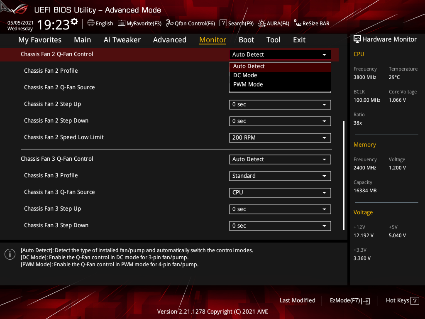Screen dimensions: 425x319
Task: Select Chassis Fan 2 Q-Fan Source label
Action: (59, 87)
